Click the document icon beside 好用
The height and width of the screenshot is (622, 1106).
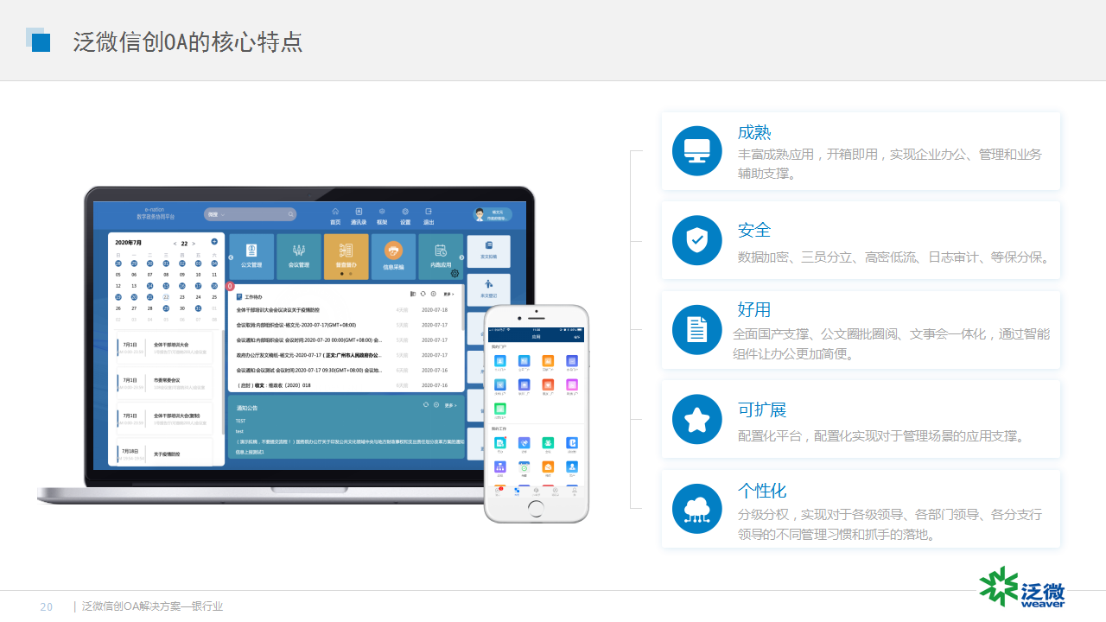click(696, 329)
